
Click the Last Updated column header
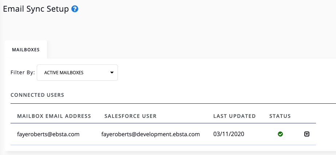point(234,116)
